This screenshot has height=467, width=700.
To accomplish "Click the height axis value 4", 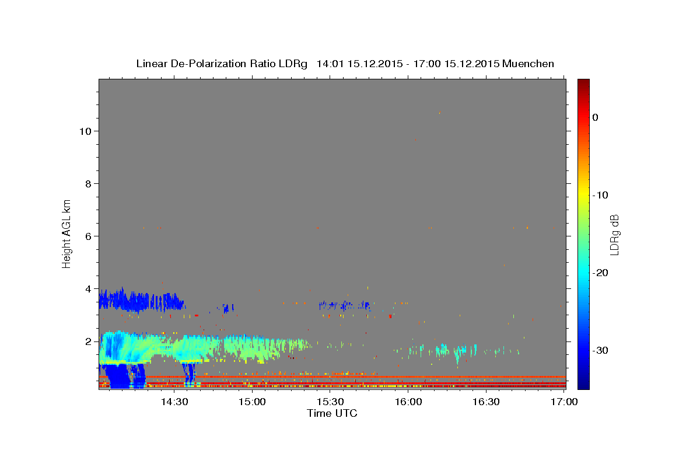I will pos(88,288).
